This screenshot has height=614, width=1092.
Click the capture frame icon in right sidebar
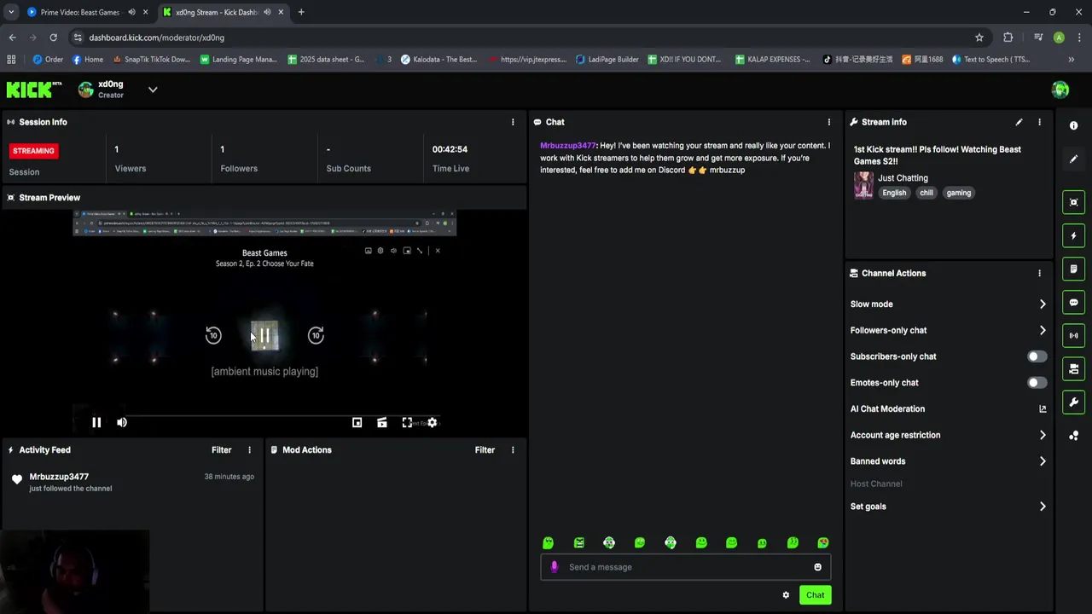pyautogui.click(x=1073, y=202)
